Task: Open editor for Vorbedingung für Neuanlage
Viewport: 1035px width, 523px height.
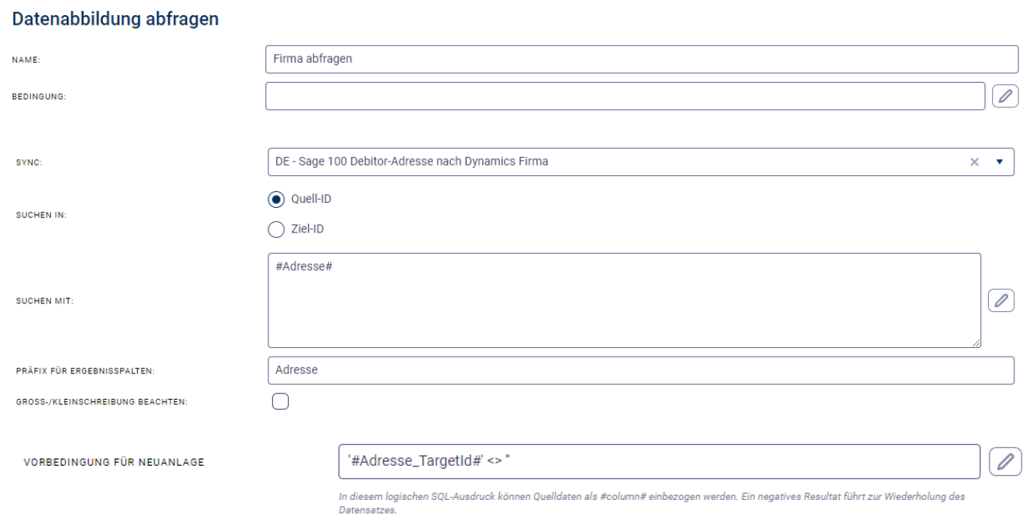Action: [1006, 461]
